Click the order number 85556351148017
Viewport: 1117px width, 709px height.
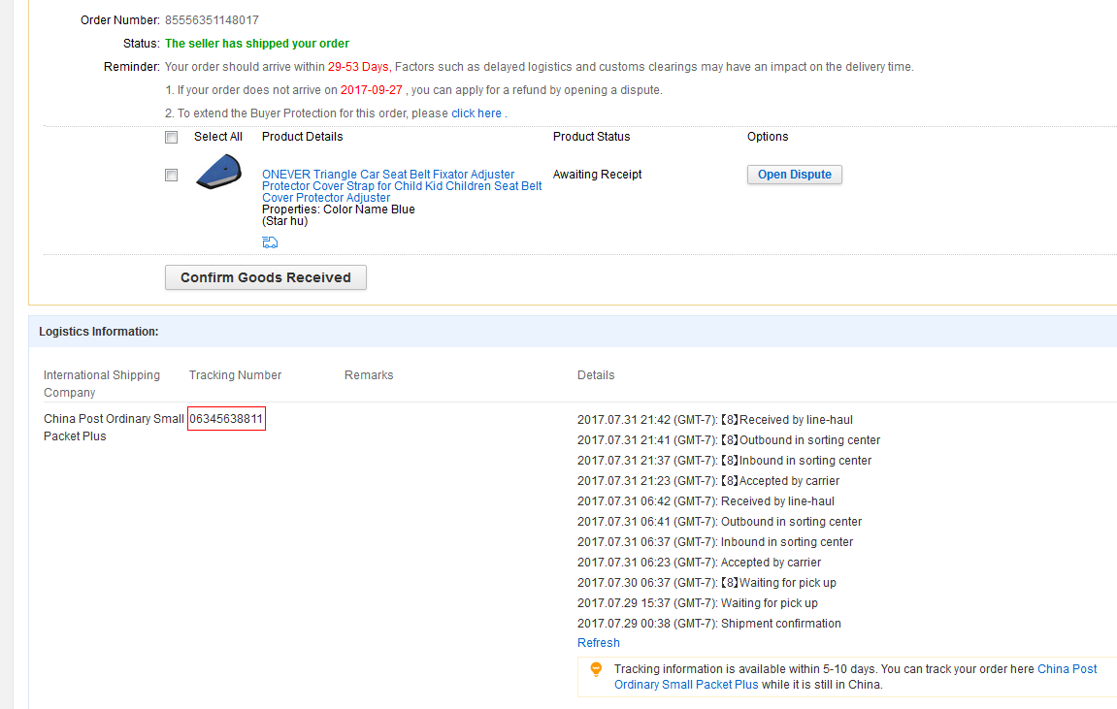tap(212, 20)
